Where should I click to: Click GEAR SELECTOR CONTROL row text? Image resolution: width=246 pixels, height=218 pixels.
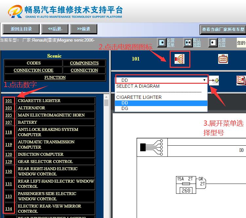point(45,162)
